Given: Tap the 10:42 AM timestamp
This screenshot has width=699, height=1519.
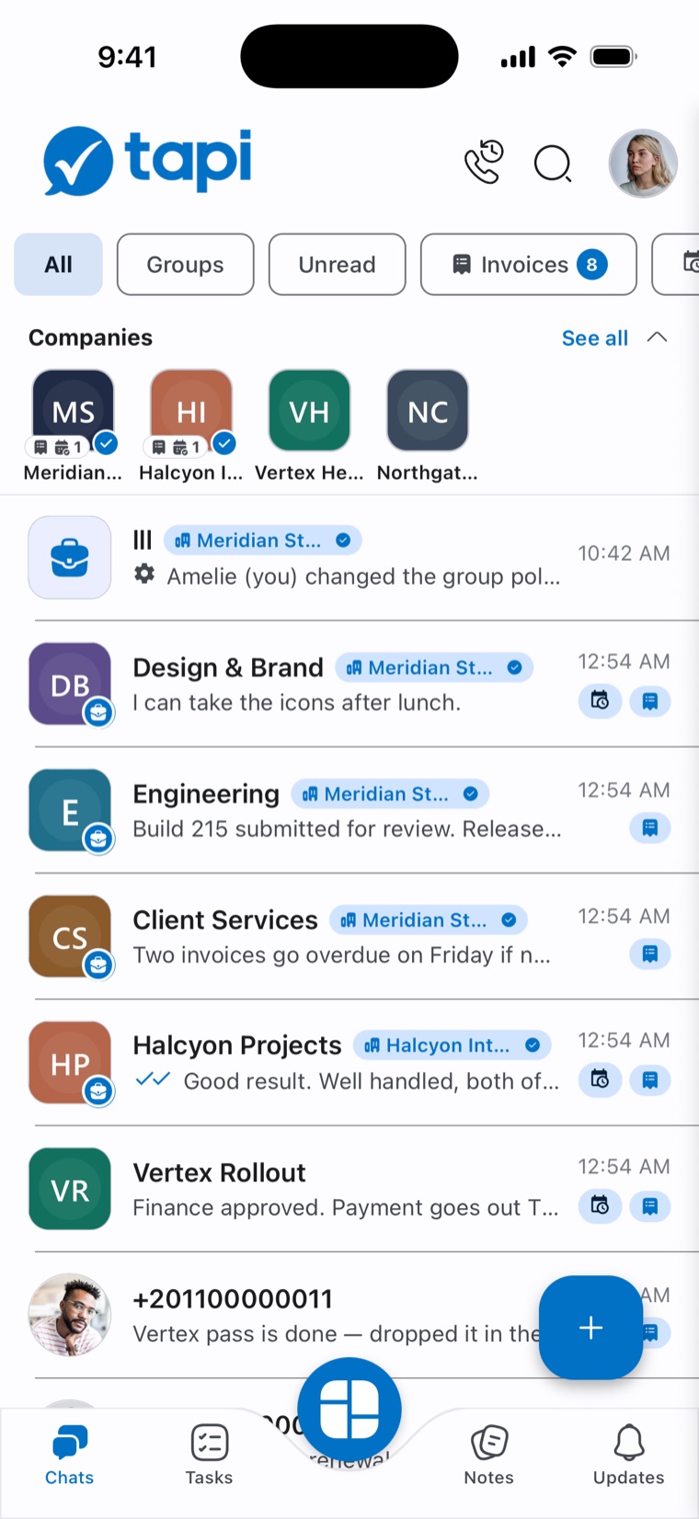Looking at the screenshot, I should click(624, 554).
